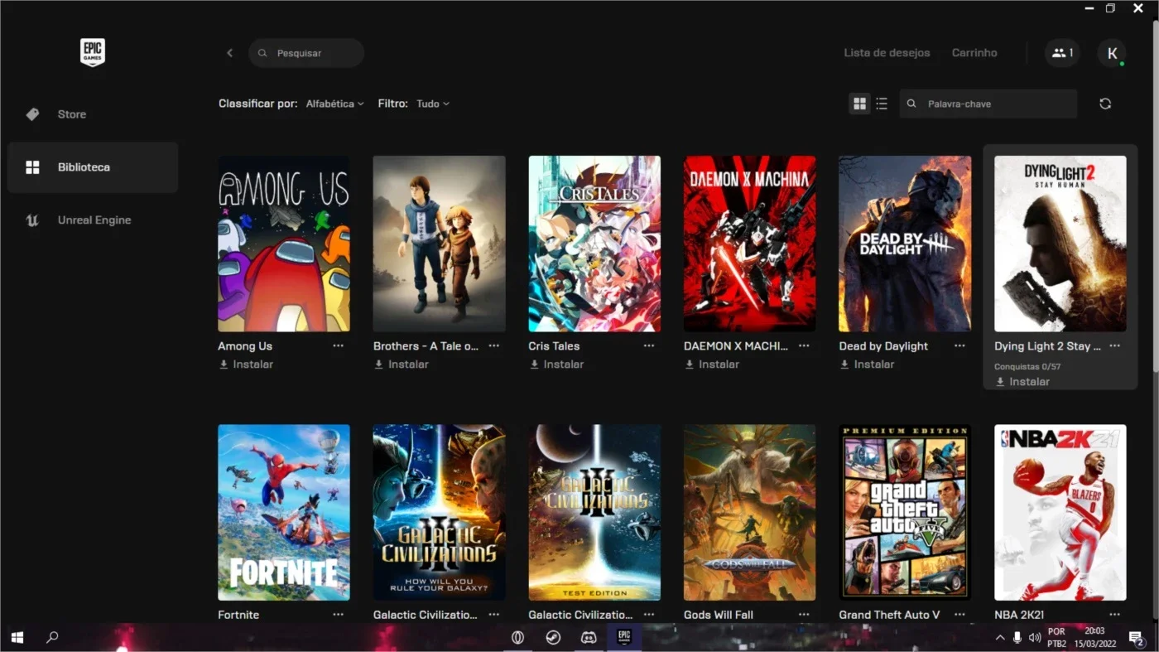The height and width of the screenshot is (652, 1159).
Task: Install DAEMON X MACHINA
Action: [712, 365]
